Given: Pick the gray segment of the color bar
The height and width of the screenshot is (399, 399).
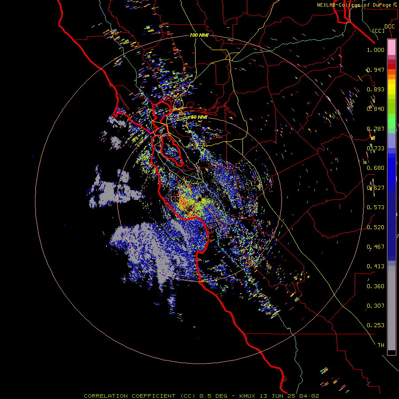Looking at the screenshot, I should pyautogui.click(x=391, y=308).
